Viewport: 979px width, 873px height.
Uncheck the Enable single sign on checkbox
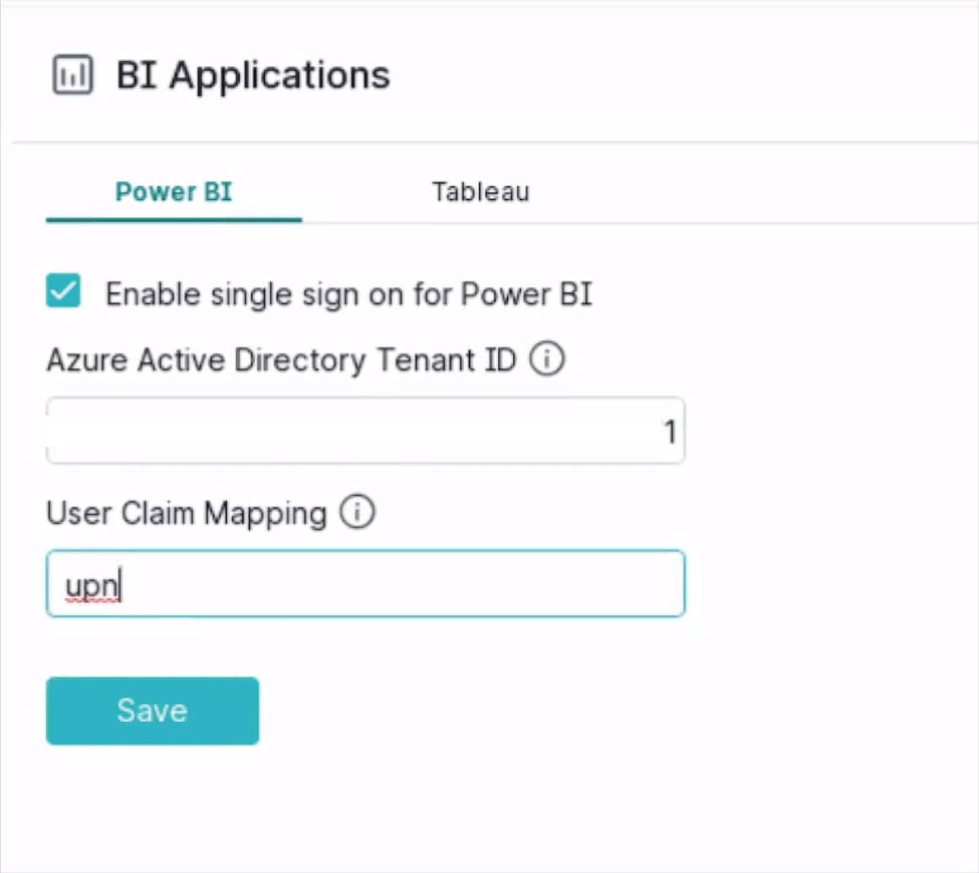pyautogui.click(x=62, y=290)
